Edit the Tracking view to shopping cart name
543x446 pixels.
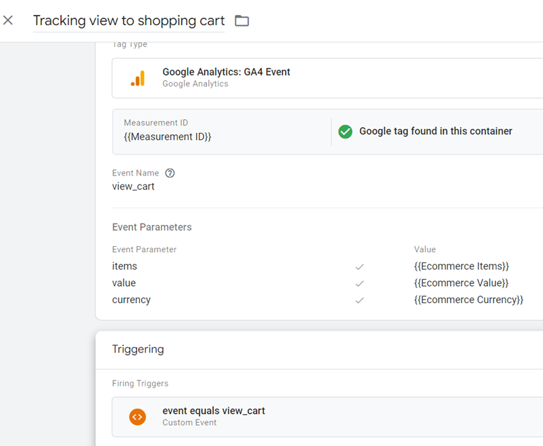128,20
